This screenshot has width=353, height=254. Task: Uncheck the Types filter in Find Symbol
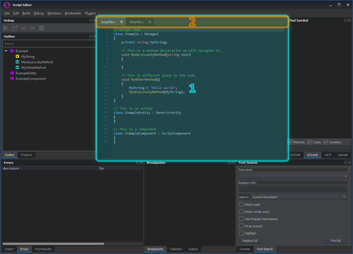(x=309, y=142)
